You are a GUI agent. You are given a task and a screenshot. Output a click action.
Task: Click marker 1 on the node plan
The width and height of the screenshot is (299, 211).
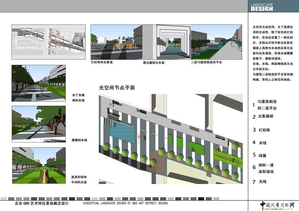point(110,104)
